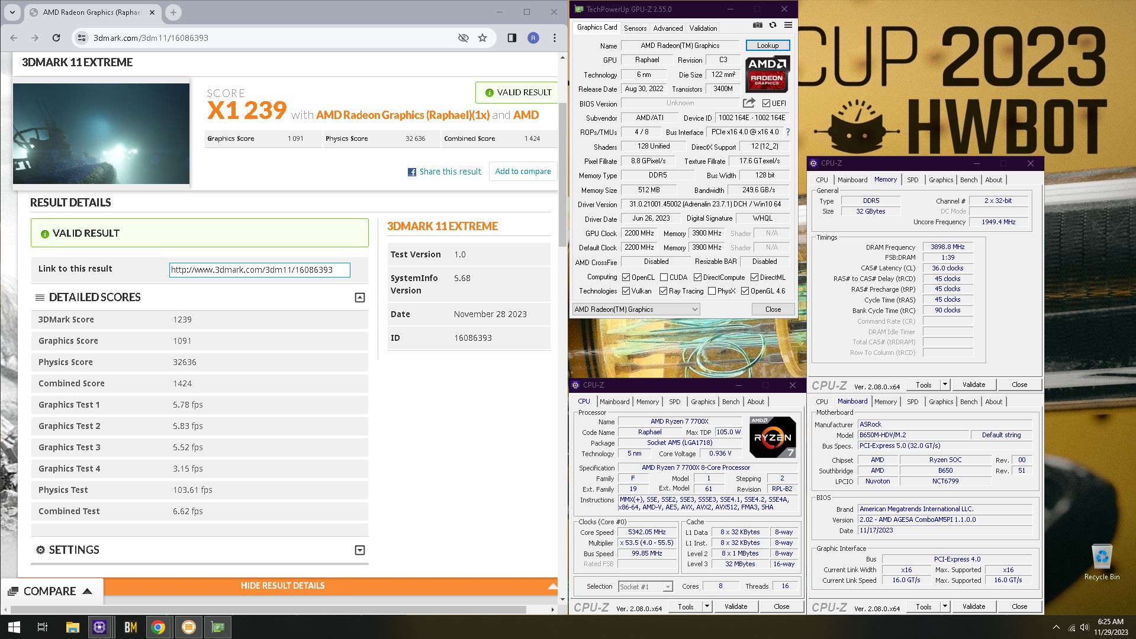
Task: Click the Lookup button in GPU-Z
Action: click(768, 46)
